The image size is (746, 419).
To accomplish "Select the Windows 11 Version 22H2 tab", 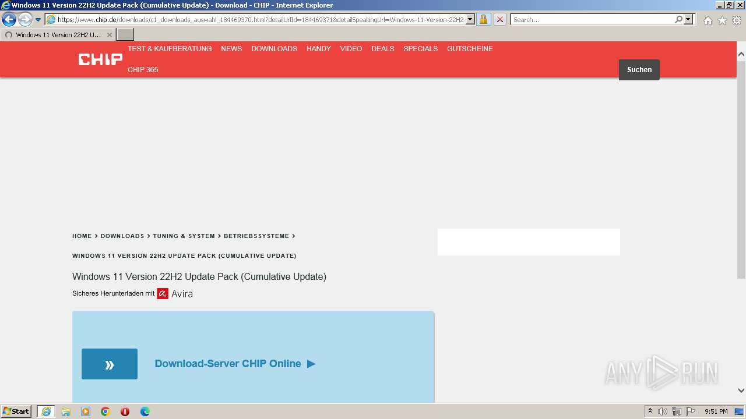I will pyautogui.click(x=57, y=35).
